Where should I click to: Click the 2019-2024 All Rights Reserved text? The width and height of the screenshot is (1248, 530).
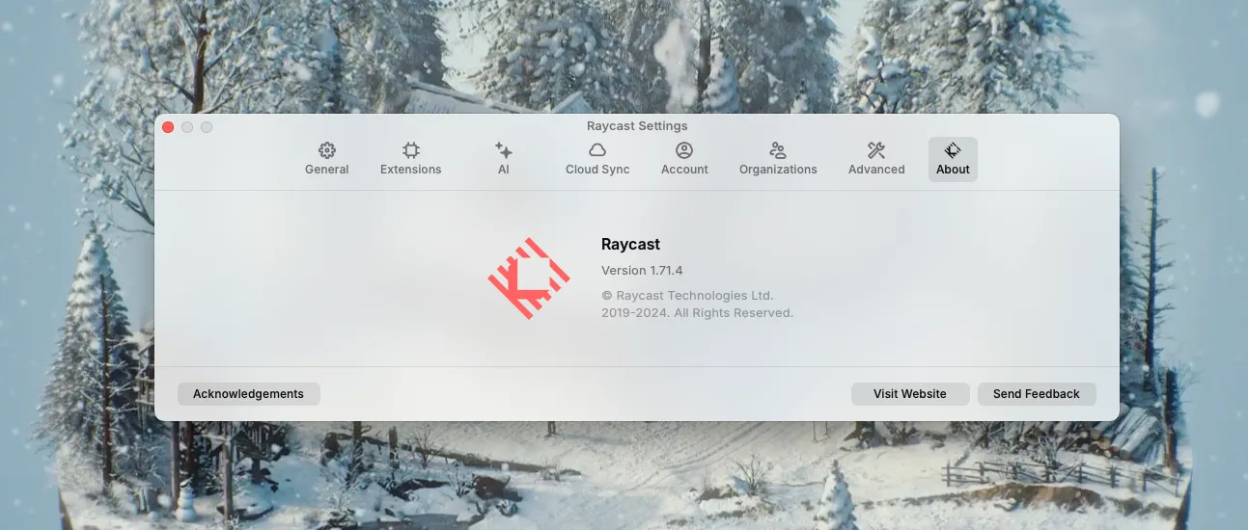coord(697,313)
